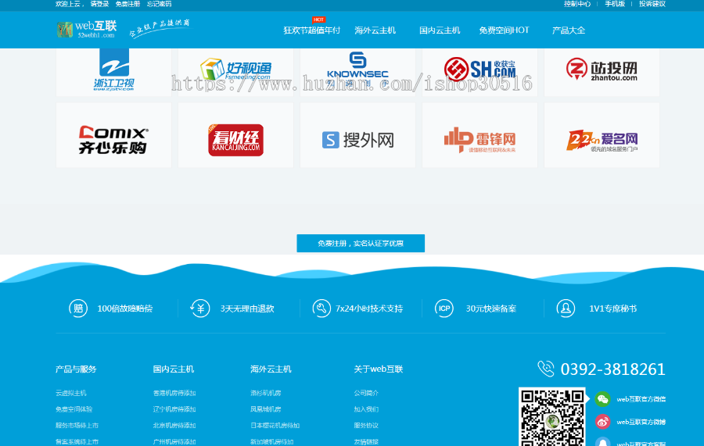
Task: Open 免费空间HOT menu item
Action: pyautogui.click(x=504, y=30)
